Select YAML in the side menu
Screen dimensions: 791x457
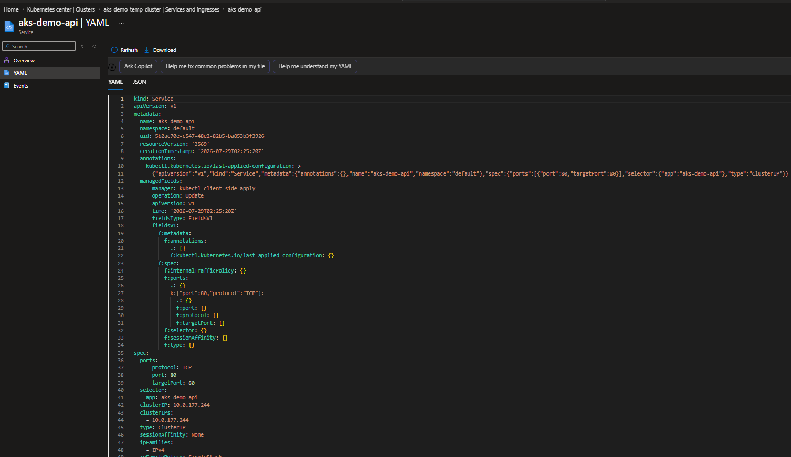point(50,73)
